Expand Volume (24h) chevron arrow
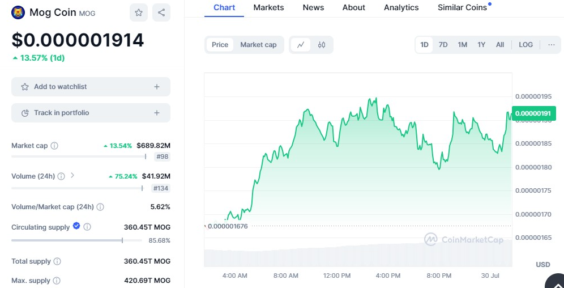Image resolution: width=564 pixels, height=288 pixels. pyautogui.click(x=72, y=175)
